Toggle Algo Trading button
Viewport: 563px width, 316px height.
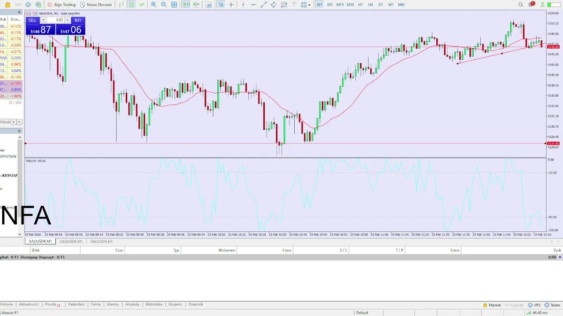pos(62,4)
